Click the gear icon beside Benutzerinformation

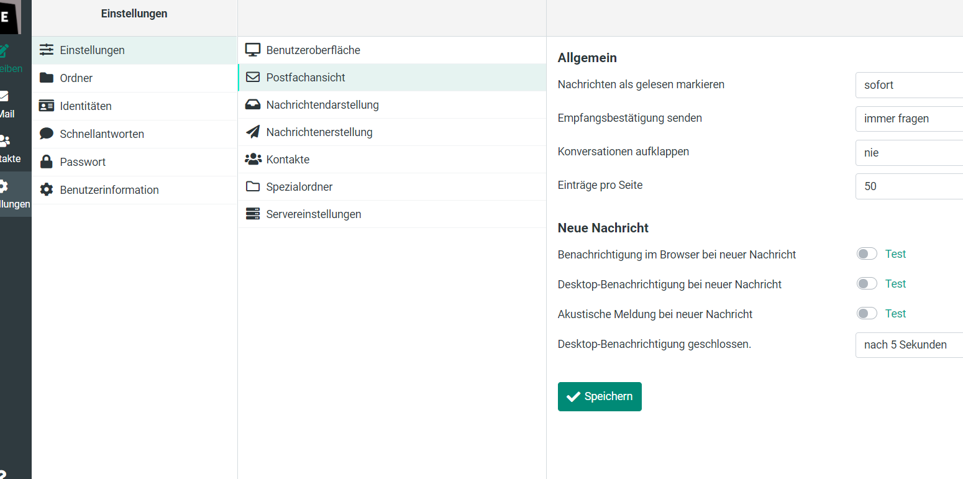47,190
